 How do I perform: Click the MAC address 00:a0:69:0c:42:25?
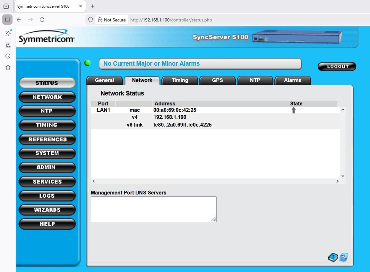click(175, 110)
